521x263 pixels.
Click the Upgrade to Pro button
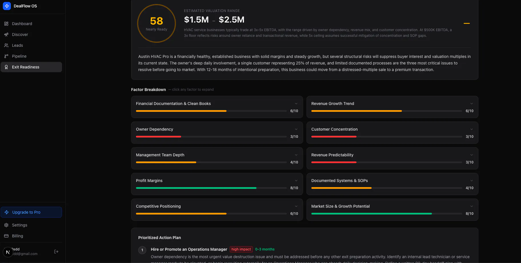[x=31, y=212]
